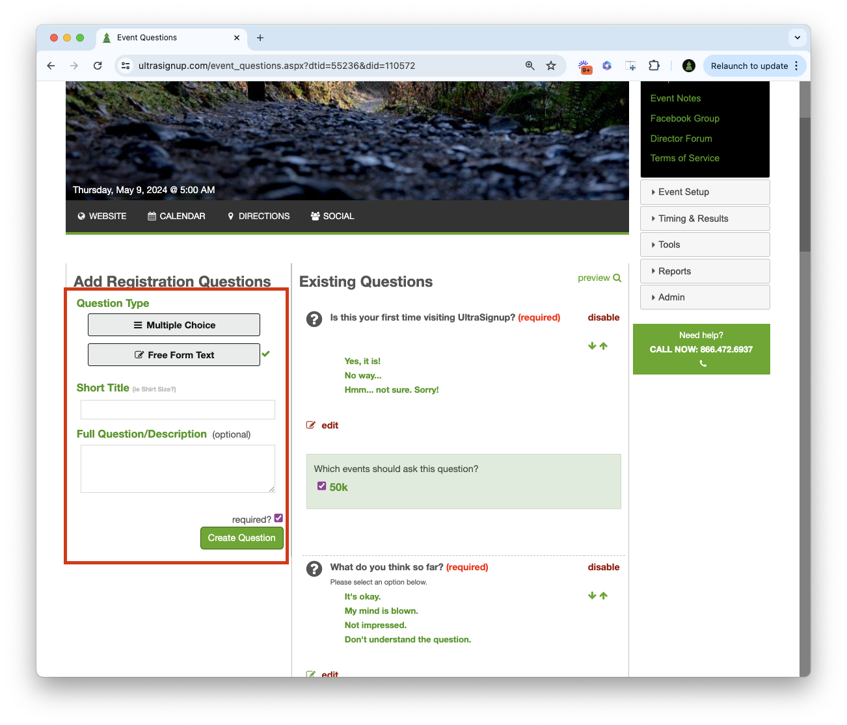Click the browser forward arrow
Viewport: 847px width, 725px height.
74,66
